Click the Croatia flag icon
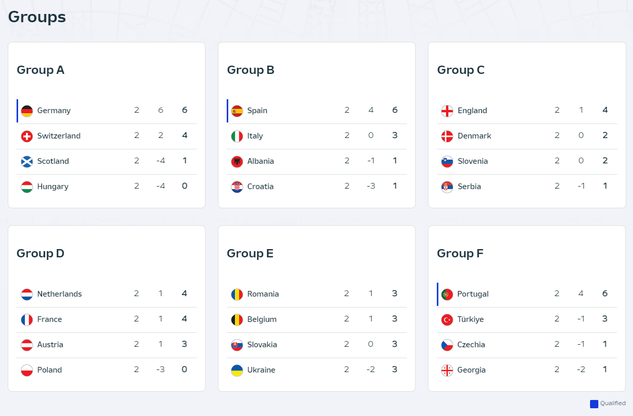 tap(237, 187)
